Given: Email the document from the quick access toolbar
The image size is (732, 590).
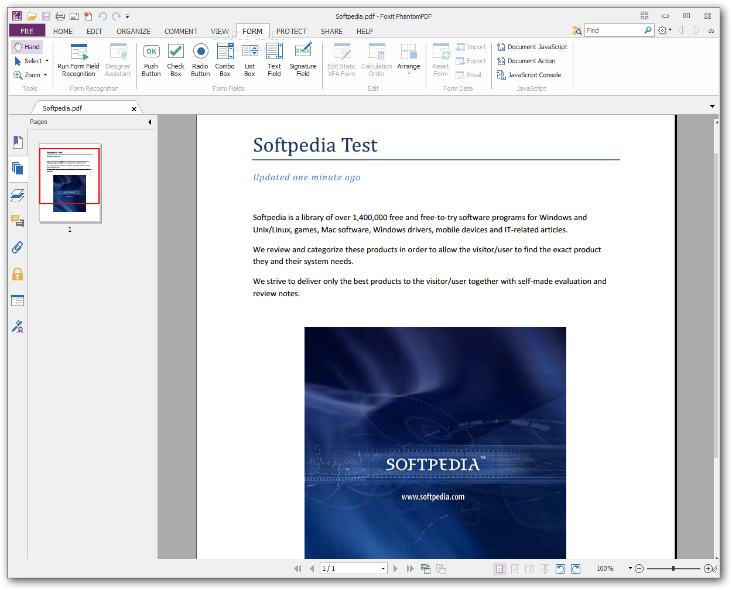Looking at the screenshot, I should pyautogui.click(x=74, y=16).
